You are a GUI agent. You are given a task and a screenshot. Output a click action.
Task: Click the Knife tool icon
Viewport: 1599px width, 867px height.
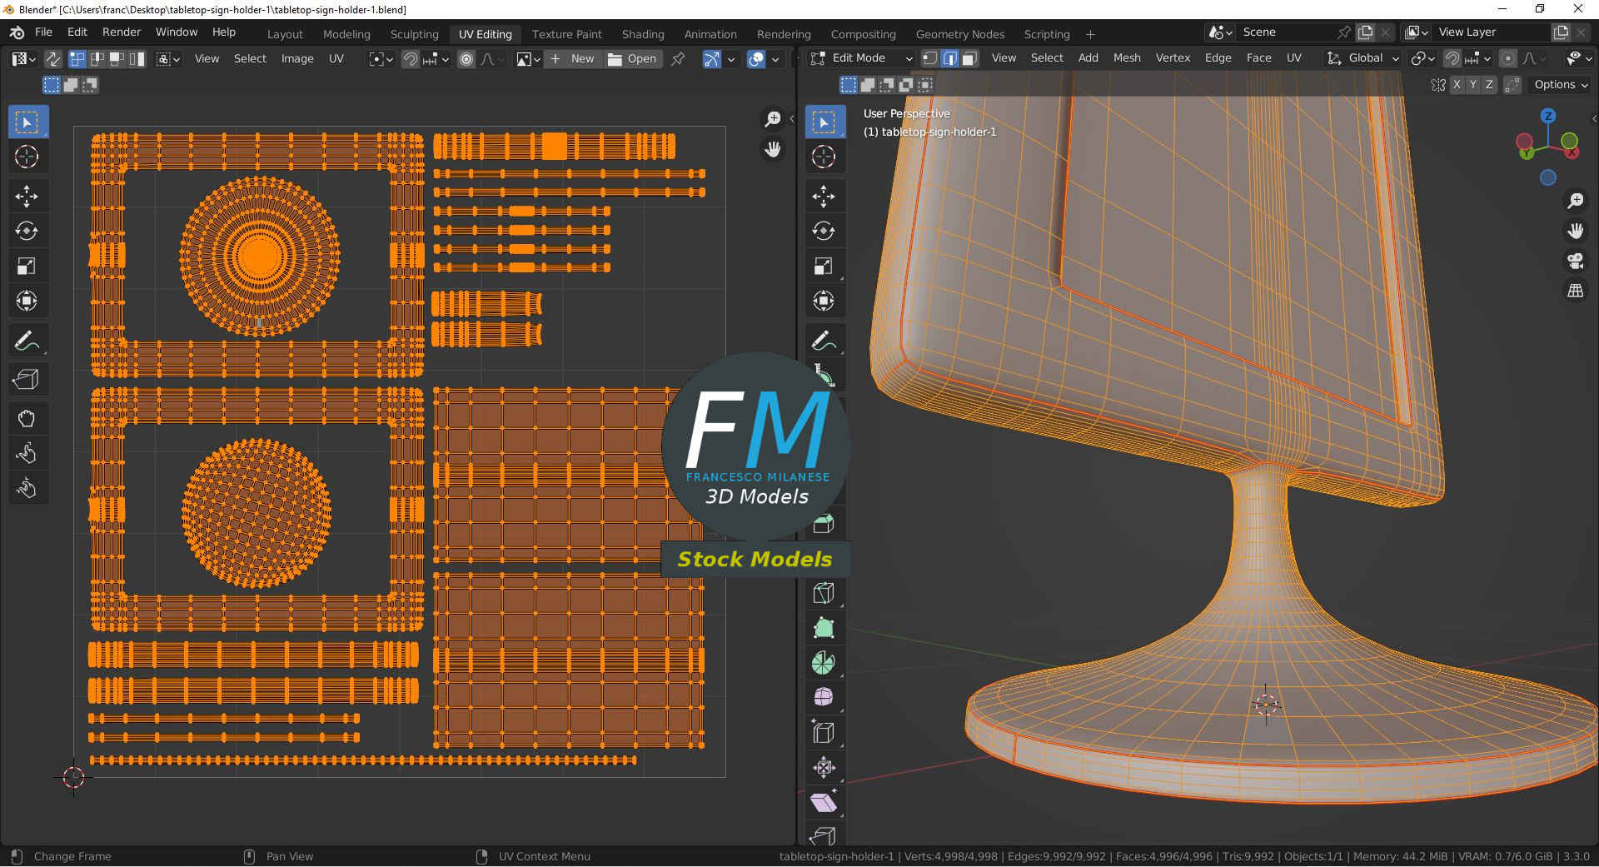click(x=824, y=593)
